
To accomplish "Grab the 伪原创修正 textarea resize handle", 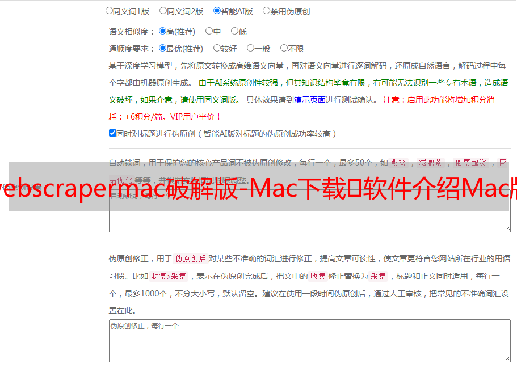I will (x=507, y=359).
